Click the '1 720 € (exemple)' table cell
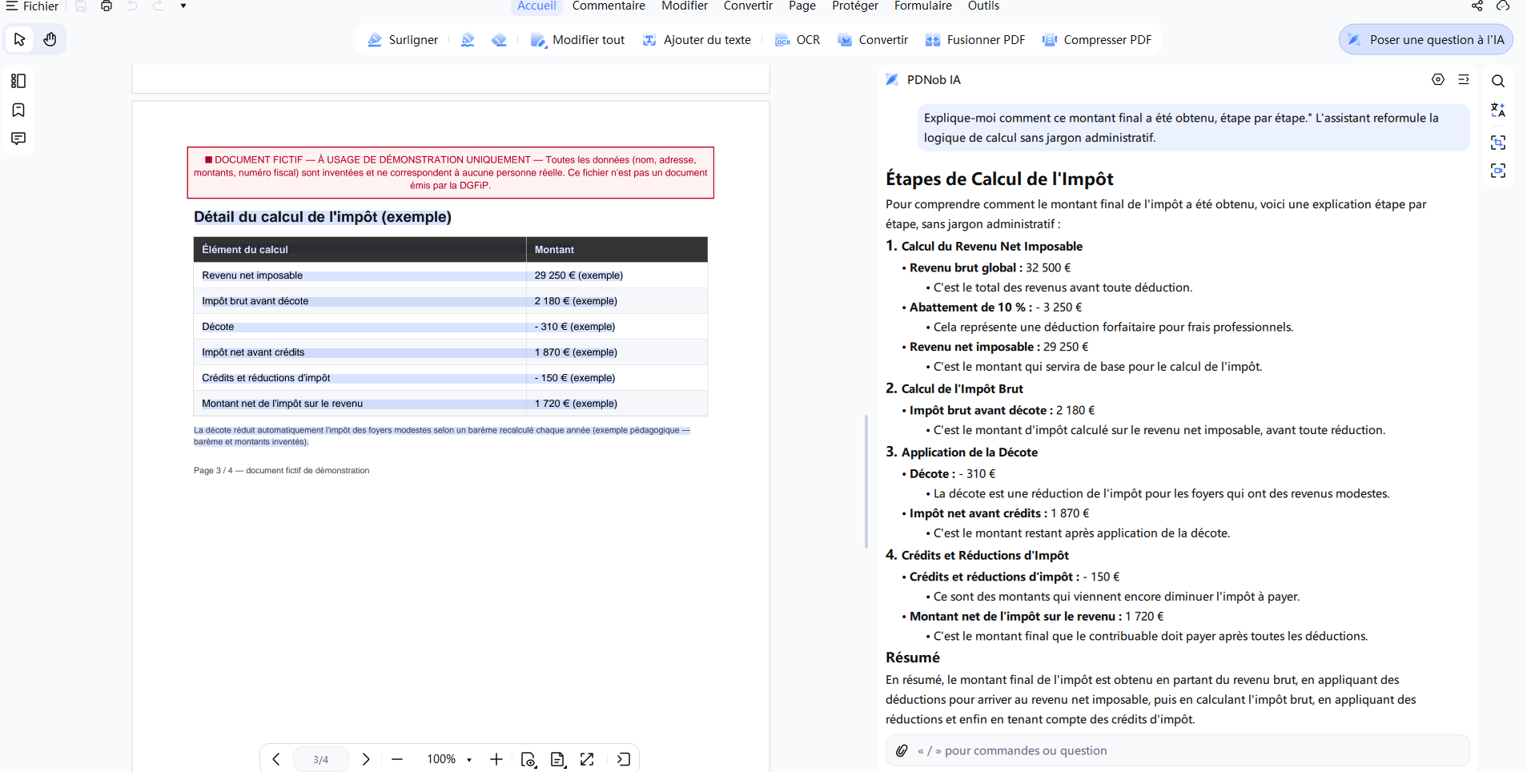 tap(617, 404)
